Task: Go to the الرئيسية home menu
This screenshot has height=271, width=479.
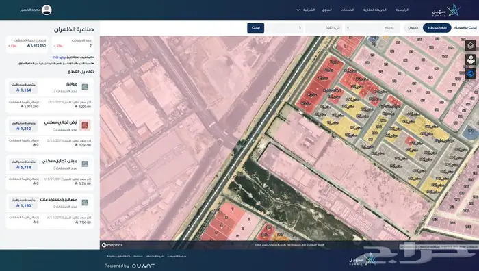Action: [402, 10]
